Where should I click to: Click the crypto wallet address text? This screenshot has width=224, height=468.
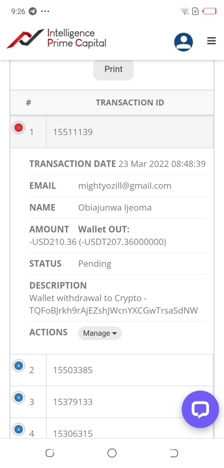(113, 310)
